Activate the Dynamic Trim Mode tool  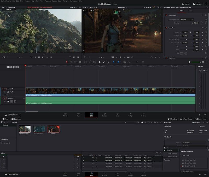tap(76, 62)
